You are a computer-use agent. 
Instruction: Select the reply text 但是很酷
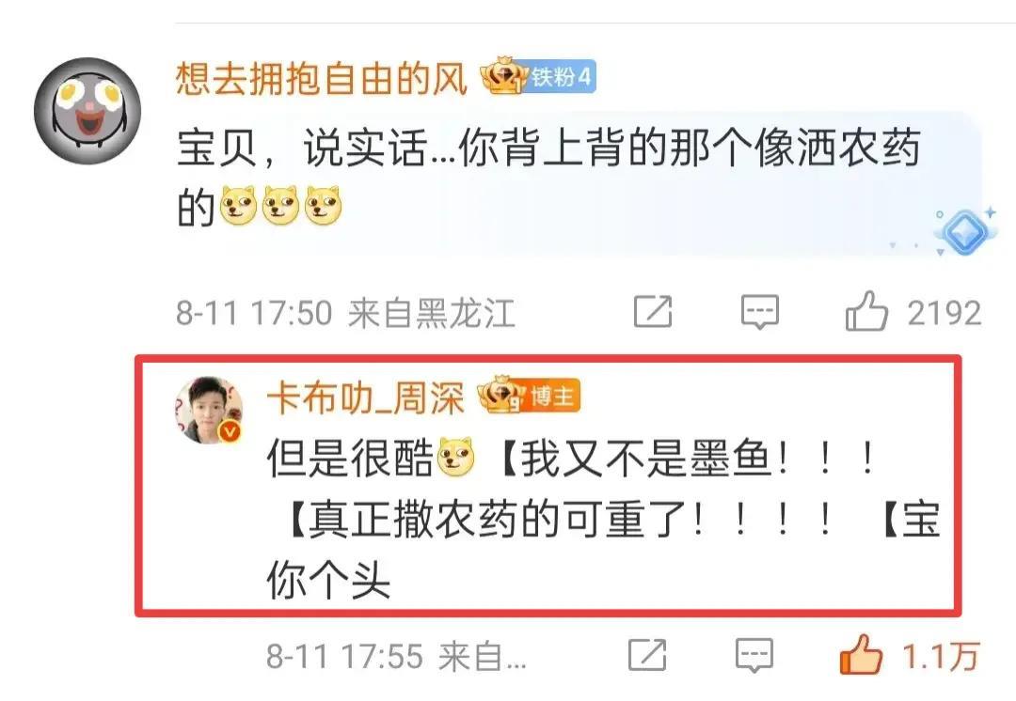tap(350, 458)
